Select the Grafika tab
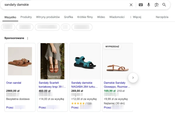 pos(69,17)
